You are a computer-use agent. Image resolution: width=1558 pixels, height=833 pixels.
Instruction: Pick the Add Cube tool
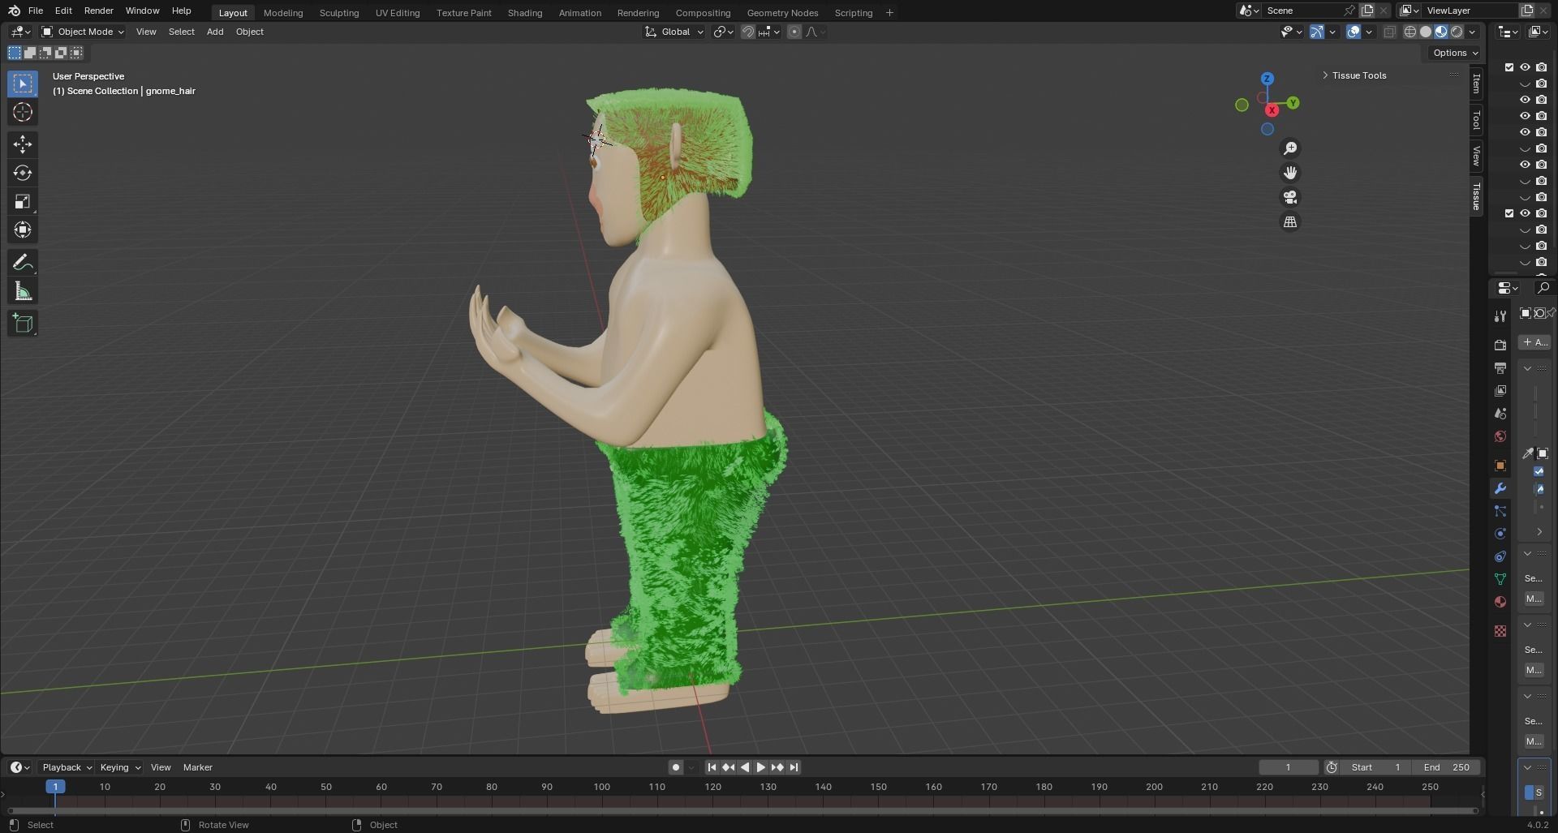[23, 324]
